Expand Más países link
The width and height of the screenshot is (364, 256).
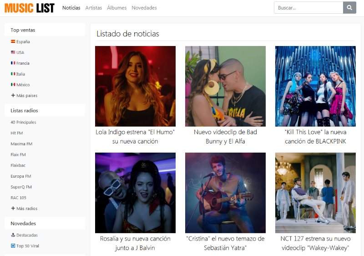click(27, 96)
